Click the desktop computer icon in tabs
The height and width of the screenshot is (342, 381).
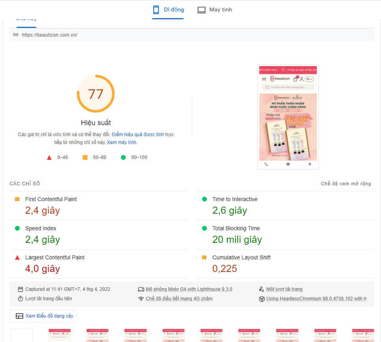[x=201, y=10]
